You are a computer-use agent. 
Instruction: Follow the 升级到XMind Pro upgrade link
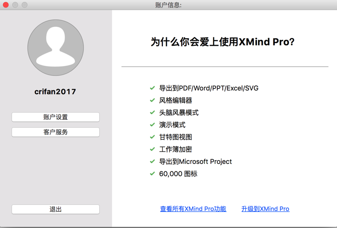265,209
